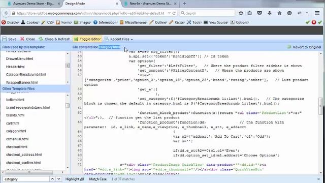Open the Tools developer toolbar menu

194,22
